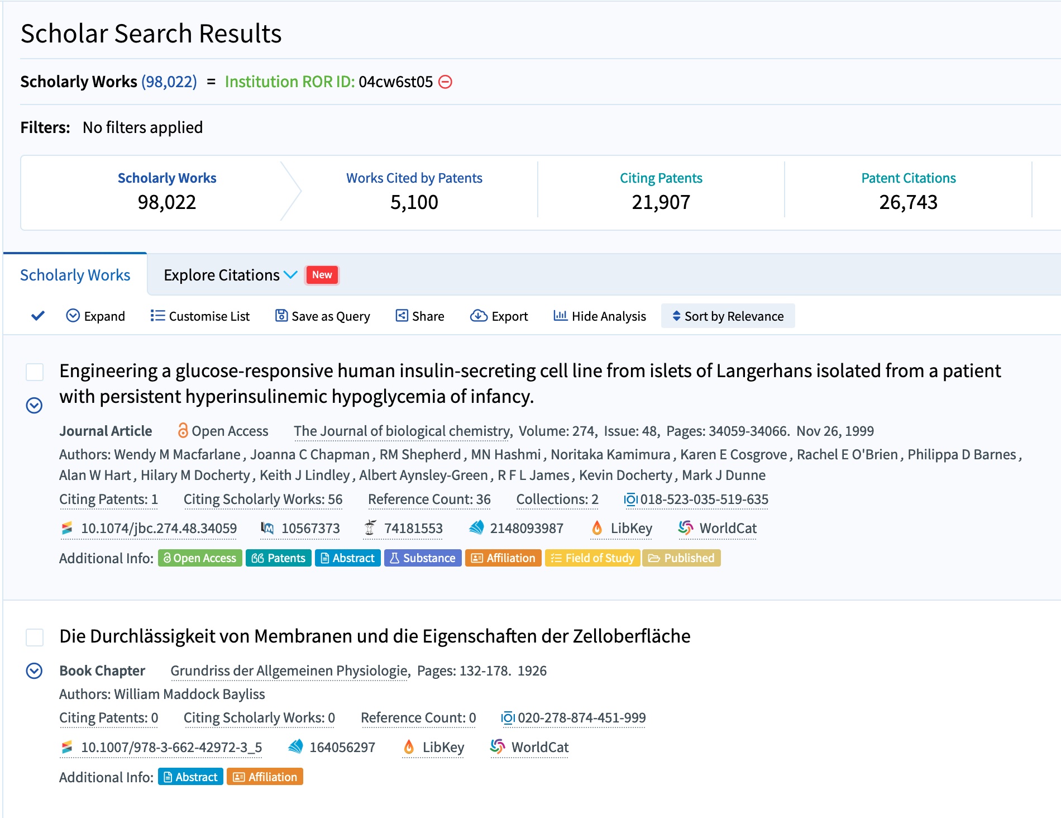Click the Share icon in the toolbar

click(x=402, y=316)
